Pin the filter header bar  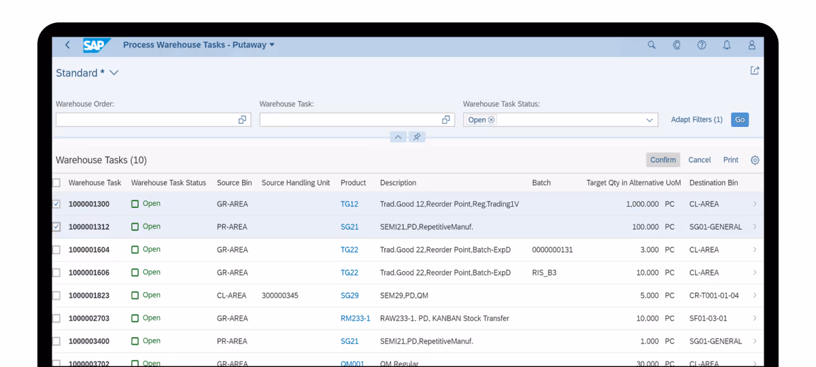(x=417, y=137)
